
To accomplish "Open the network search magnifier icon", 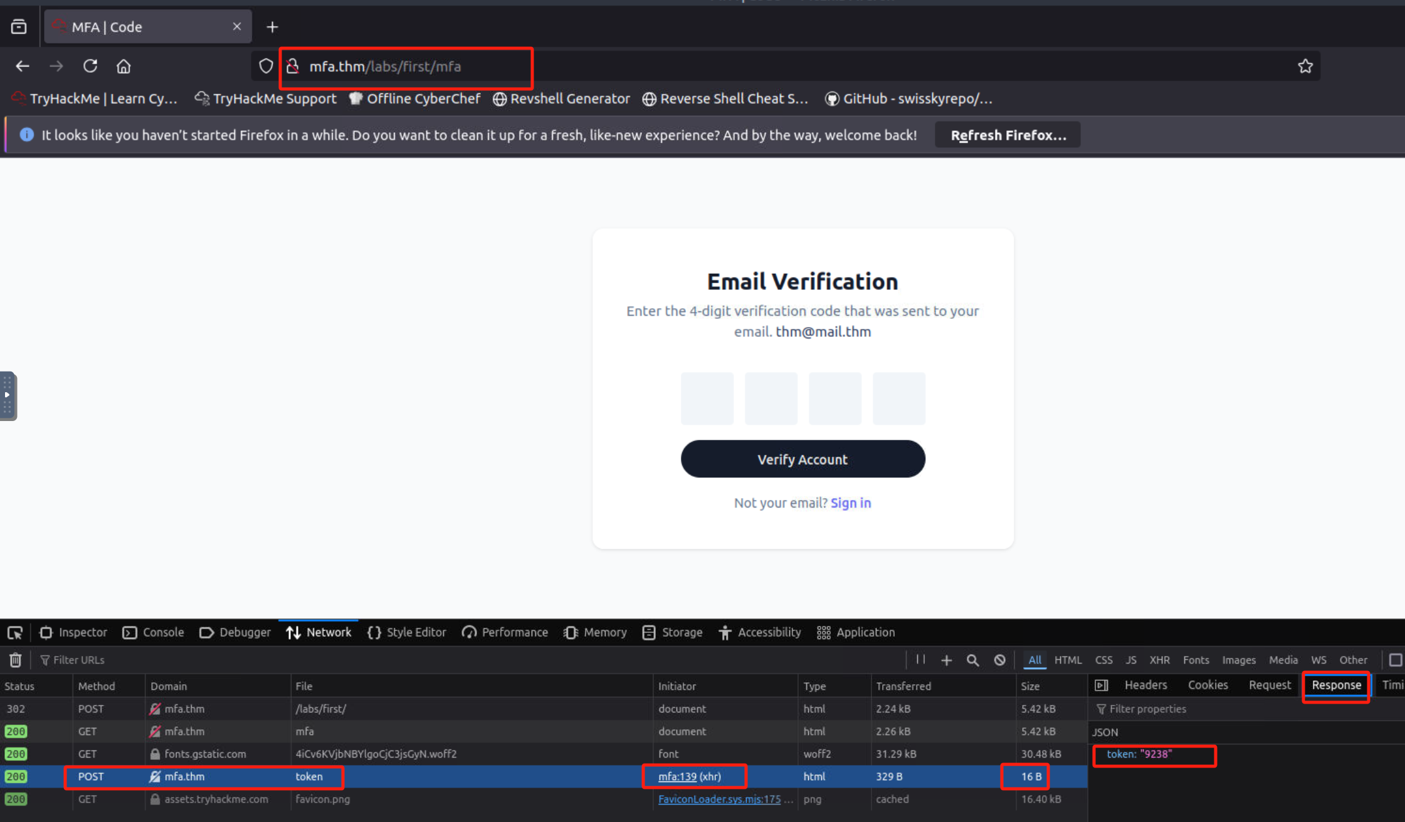I will coord(972,660).
